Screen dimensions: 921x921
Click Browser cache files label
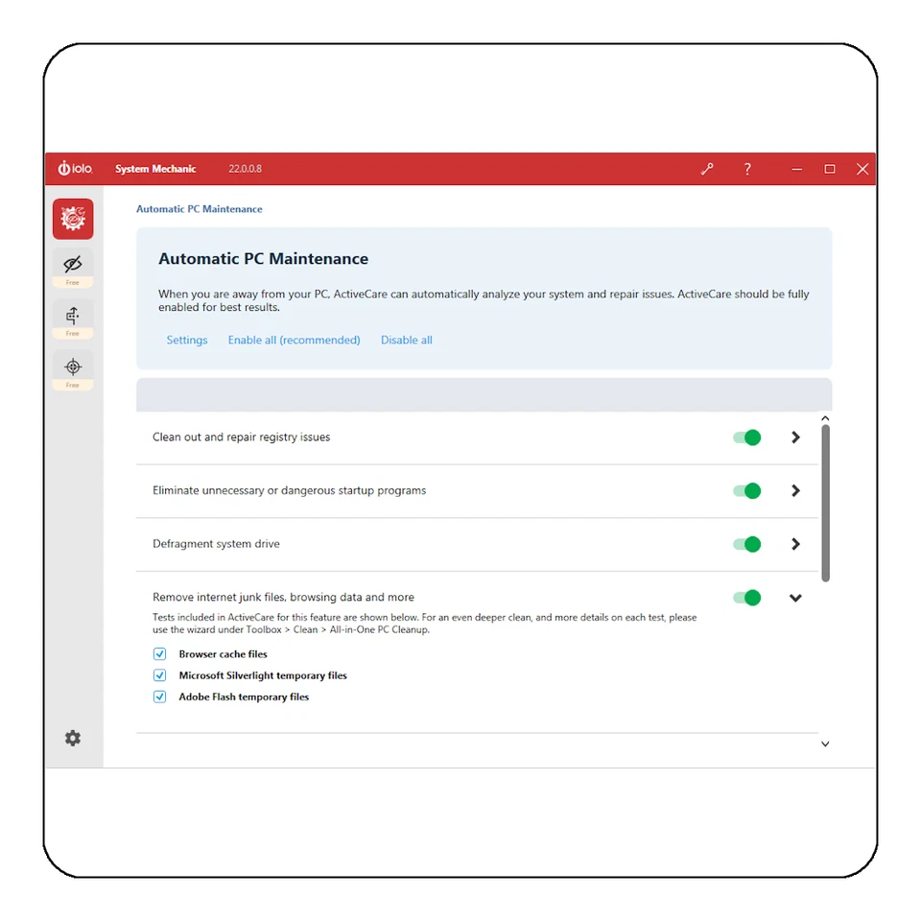[x=224, y=654]
